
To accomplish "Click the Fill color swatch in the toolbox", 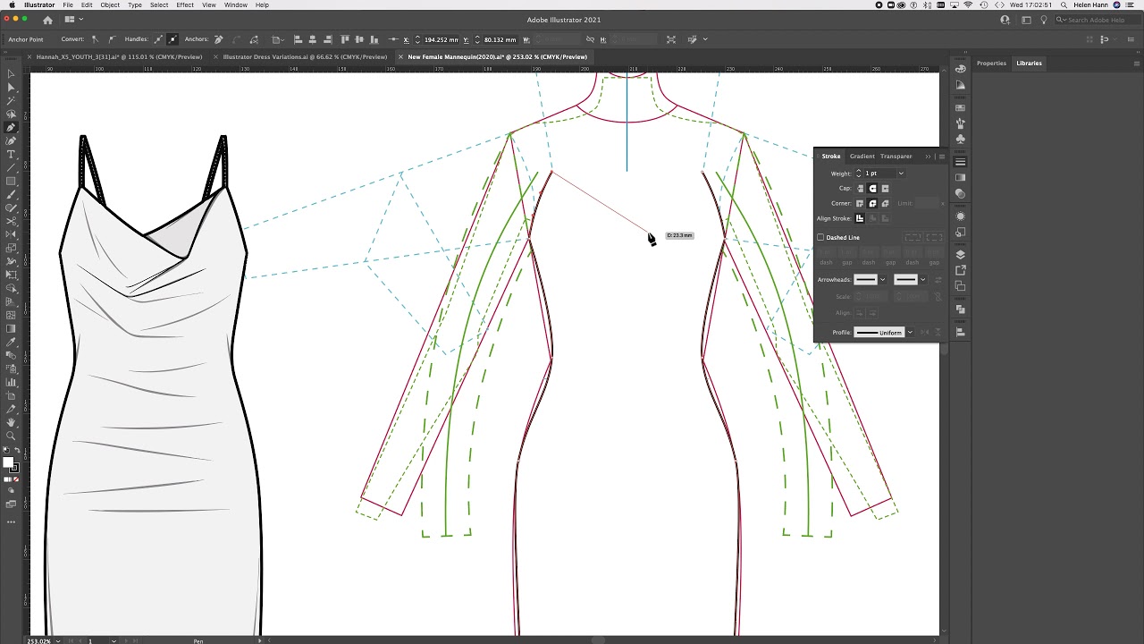I will click(x=8, y=462).
